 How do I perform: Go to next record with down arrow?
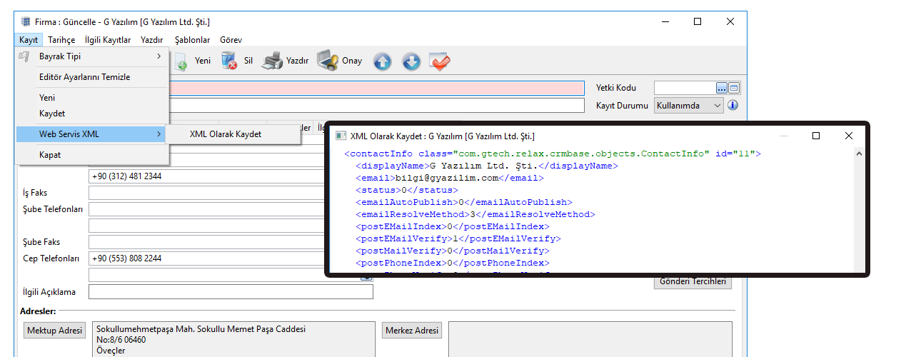pos(411,62)
